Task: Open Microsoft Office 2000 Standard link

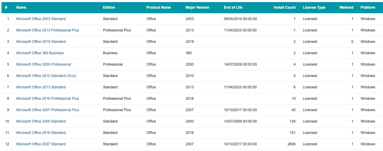Action: tap(41, 121)
